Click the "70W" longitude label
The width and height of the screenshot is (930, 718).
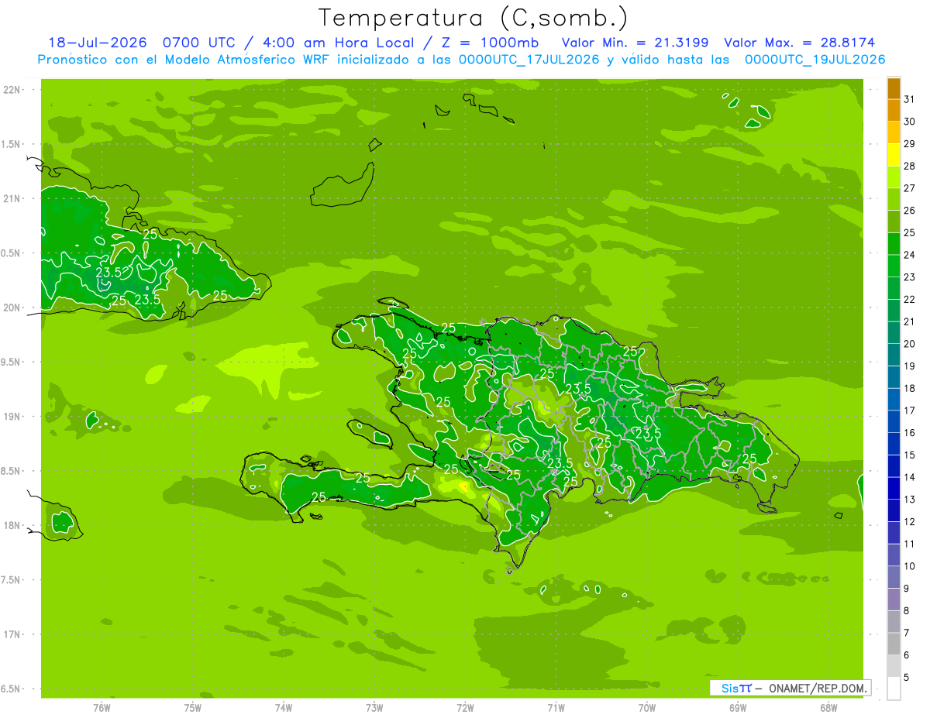pyautogui.click(x=647, y=707)
